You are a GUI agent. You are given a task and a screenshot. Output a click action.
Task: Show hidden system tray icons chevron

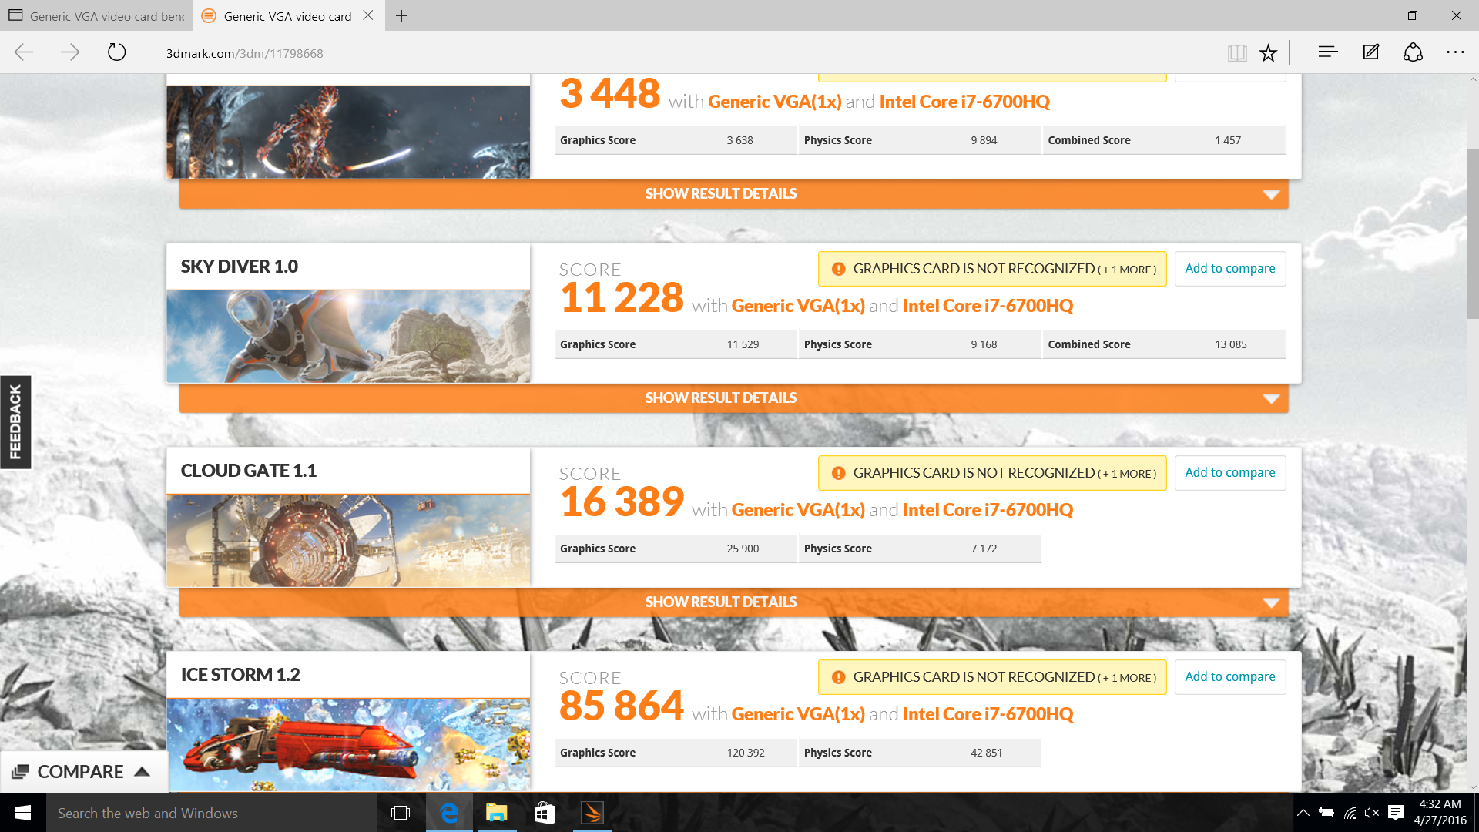(1303, 813)
